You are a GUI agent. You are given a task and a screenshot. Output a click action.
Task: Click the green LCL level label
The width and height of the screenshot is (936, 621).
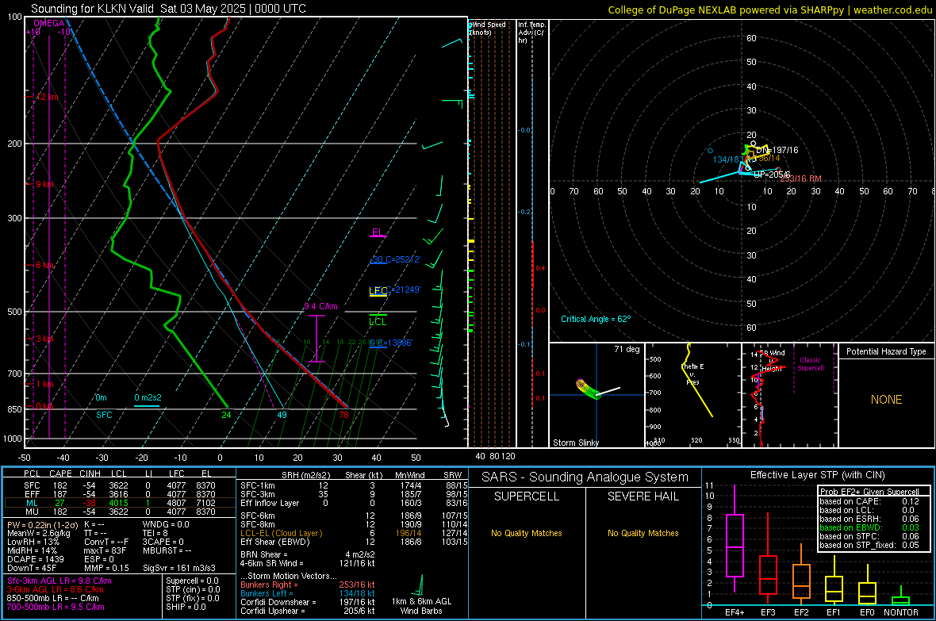click(x=378, y=322)
